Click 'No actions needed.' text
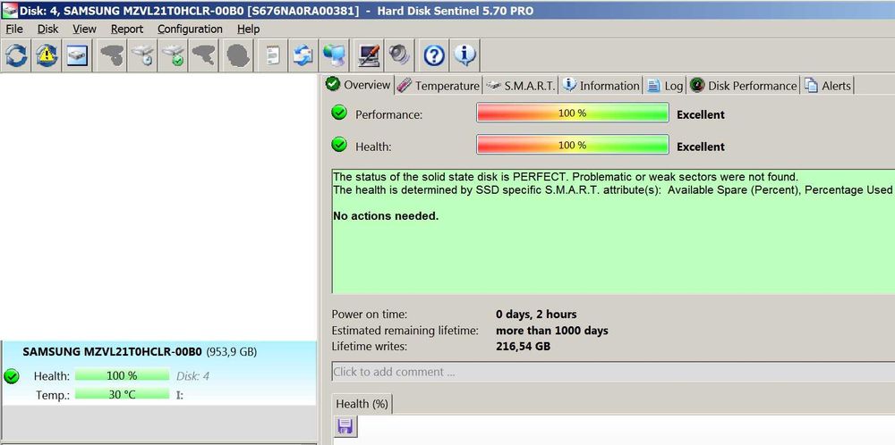Image resolution: width=895 pixels, height=445 pixels. pyautogui.click(x=386, y=216)
